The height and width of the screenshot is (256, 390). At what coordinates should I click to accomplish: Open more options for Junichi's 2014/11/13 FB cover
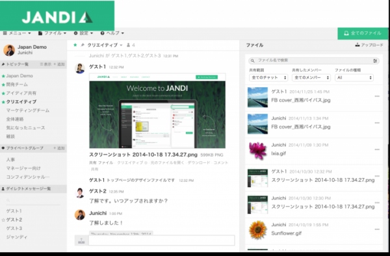tap(377, 123)
